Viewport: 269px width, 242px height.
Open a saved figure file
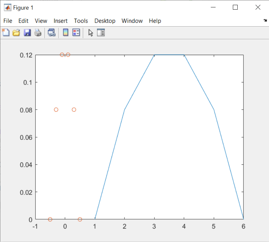pyautogui.click(x=16, y=32)
